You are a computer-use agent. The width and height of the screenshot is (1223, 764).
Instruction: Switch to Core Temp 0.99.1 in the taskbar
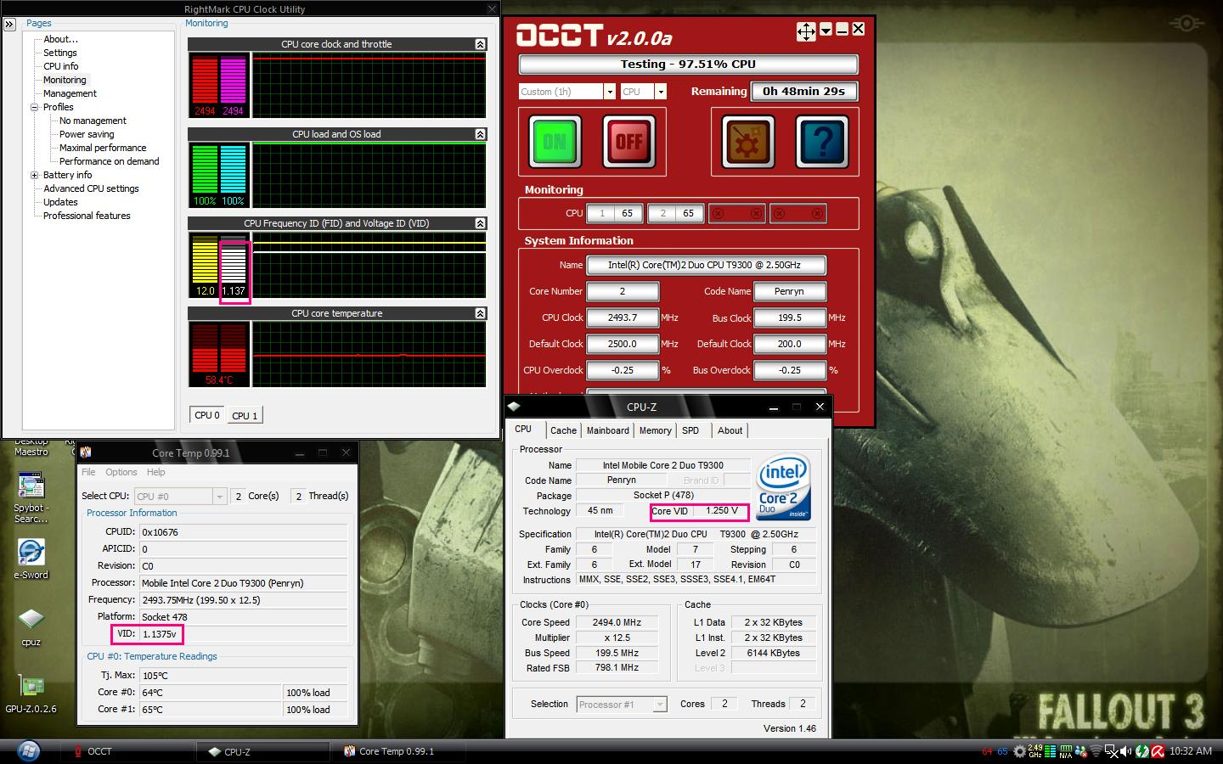[x=398, y=751]
